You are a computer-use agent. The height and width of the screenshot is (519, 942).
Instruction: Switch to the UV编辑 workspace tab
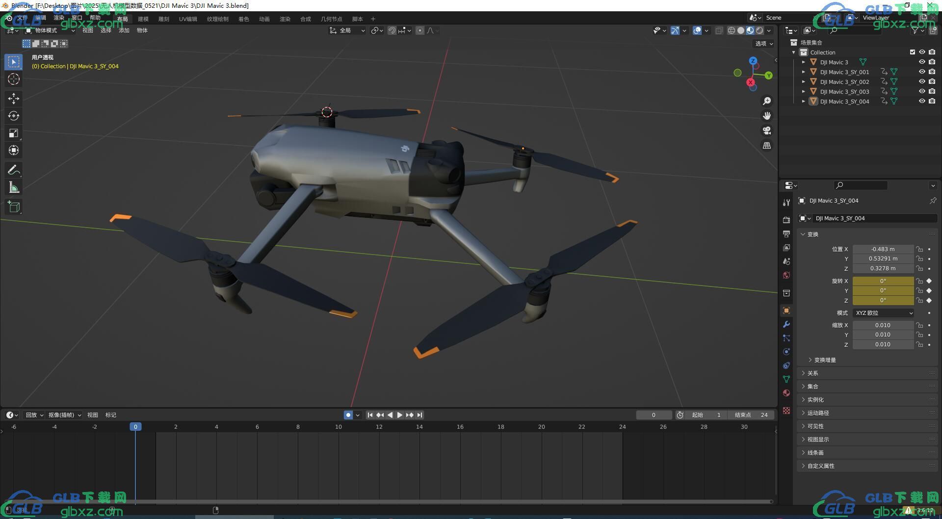tap(188, 19)
